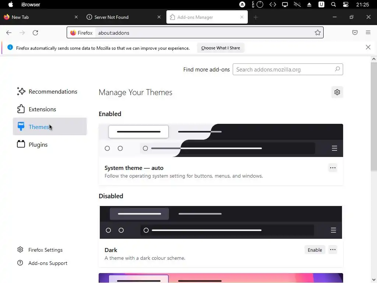
Task: Click the Dark theme preview image
Action: click(221, 222)
